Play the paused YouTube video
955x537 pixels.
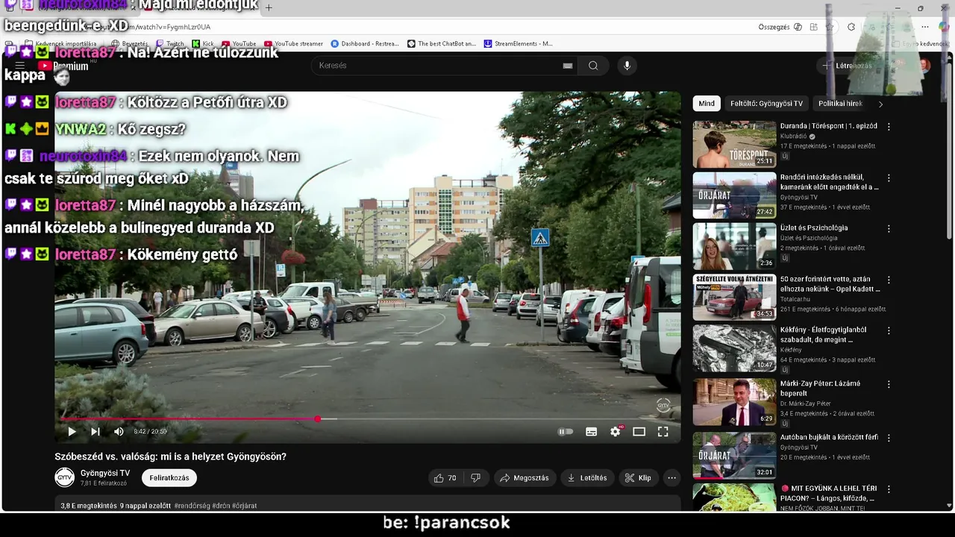pyautogui.click(x=72, y=431)
